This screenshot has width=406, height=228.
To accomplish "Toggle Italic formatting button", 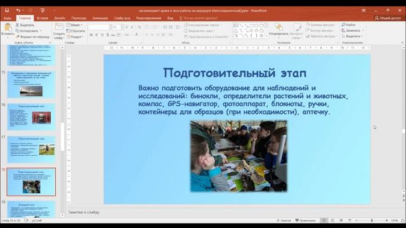I will pyautogui.click(x=96, y=35).
